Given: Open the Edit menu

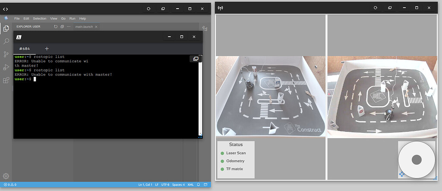Looking at the screenshot, I should click(x=26, y=18).
